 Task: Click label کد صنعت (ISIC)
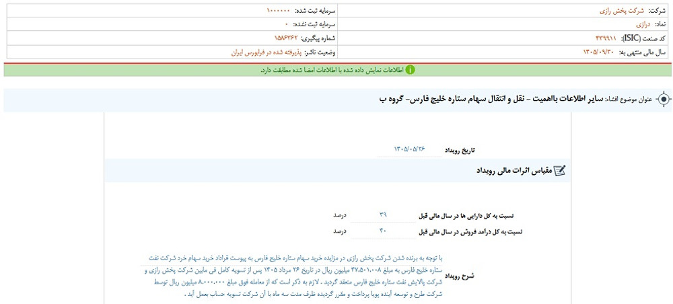(x=644, y=38)
